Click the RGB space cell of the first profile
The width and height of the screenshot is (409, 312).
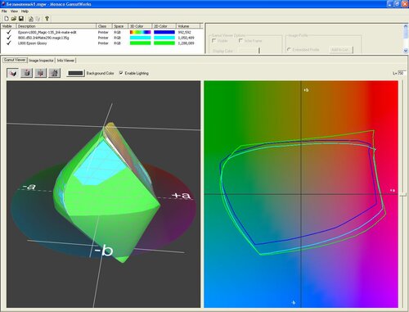[117, 32]
